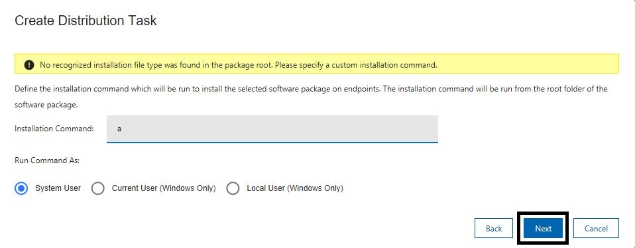The height and width of the screenshot is (248, 635).
Task: Click the 'Create Distribution Task' heading
Action: pyautogui.click(x=86, y=21)
